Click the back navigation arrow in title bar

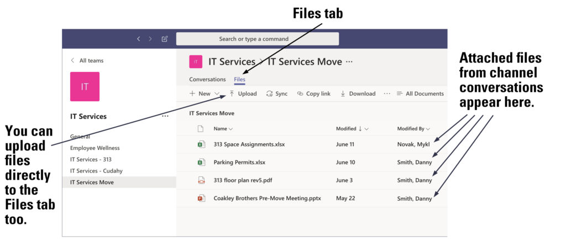point(138,39)
